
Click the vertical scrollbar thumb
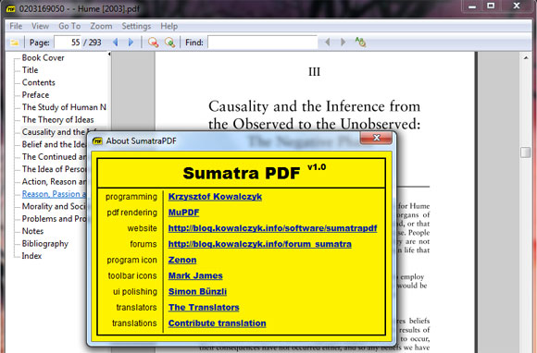pos(525,152)
